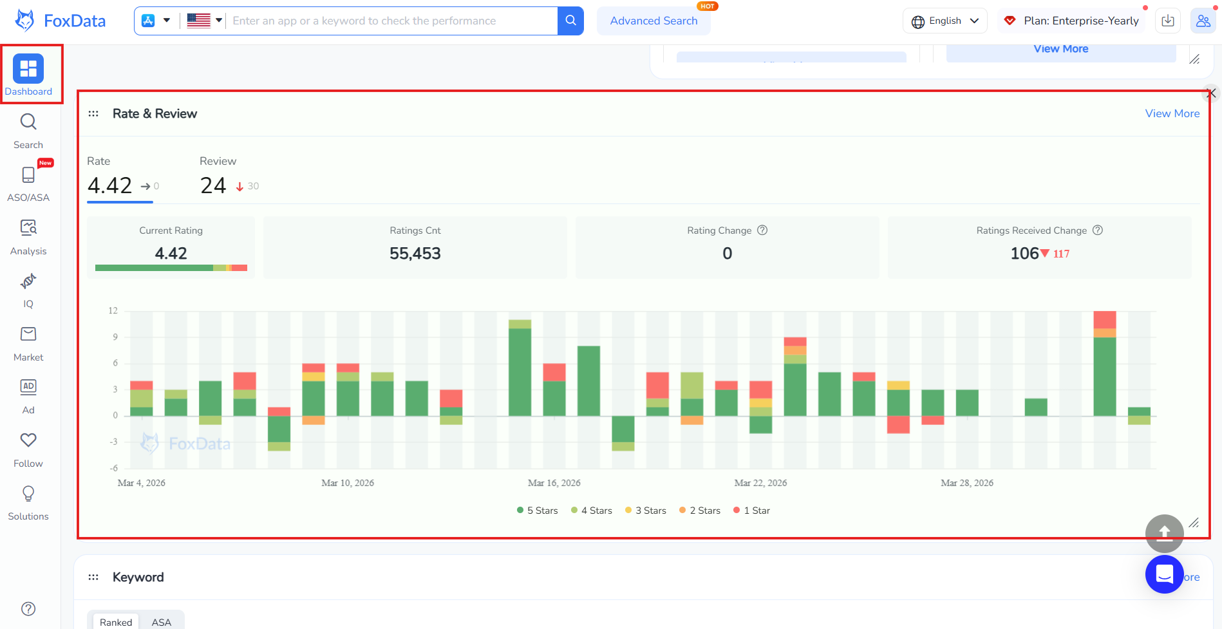Expand the App Store platform dropdown
Image resolution: width=1222 pixels, height=629 pixels.
(156, 21)
